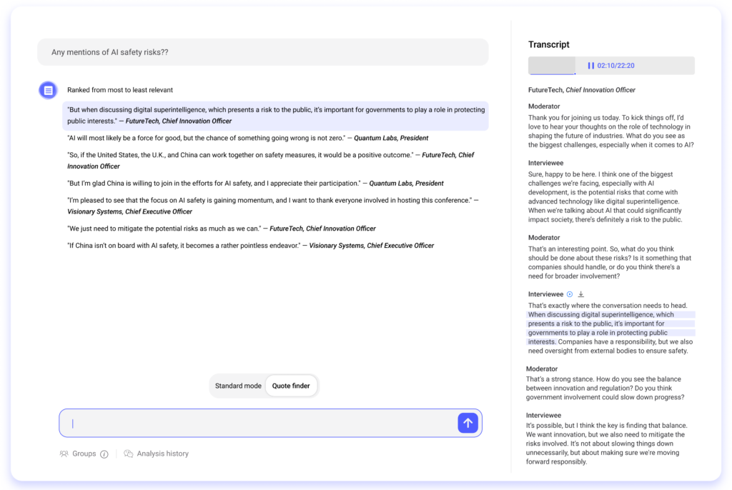This screenshot has width=732, height=490.
Task: Click the target icon next to Interviewee
Action: pyautogui.click(x=570, y=294)
